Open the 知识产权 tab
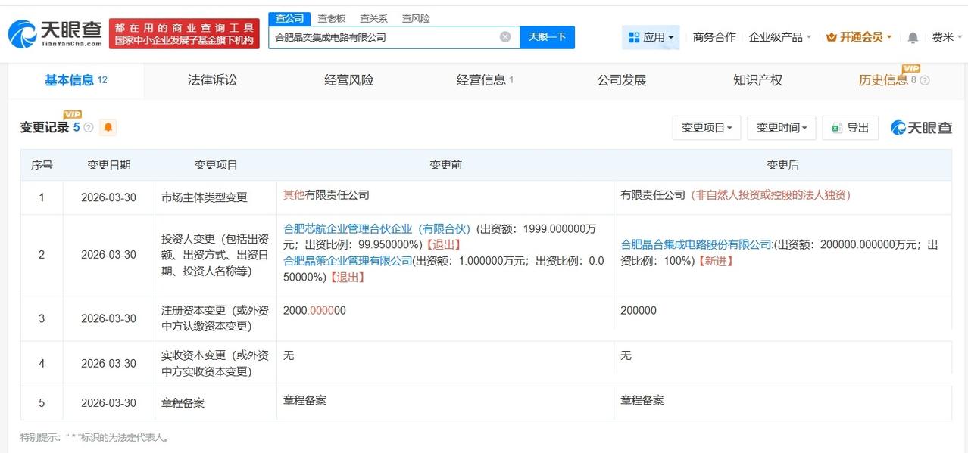Image resolution: width=968 pixels, height=453 pixels. [x=757, y=79]
